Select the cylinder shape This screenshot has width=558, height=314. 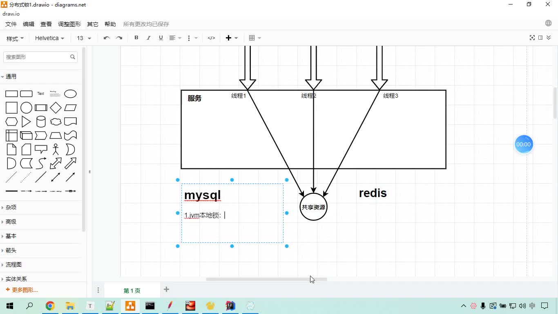coord(41,121)
